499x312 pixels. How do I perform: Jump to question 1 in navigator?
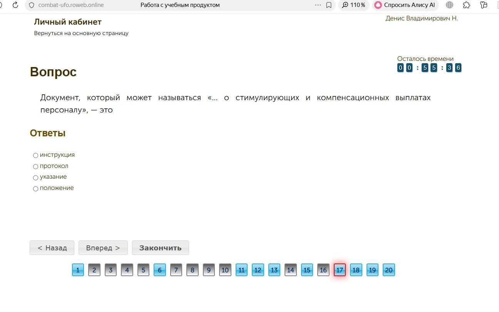(x=78, y=270)
